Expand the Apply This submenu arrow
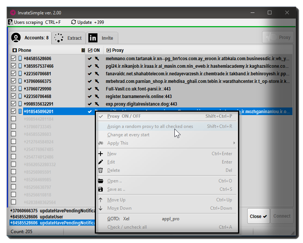 click(234, 143)
